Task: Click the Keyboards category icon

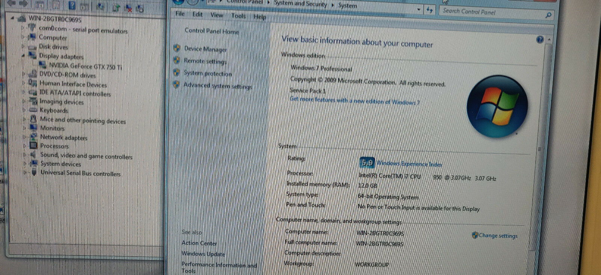Action: pos(33,110)
